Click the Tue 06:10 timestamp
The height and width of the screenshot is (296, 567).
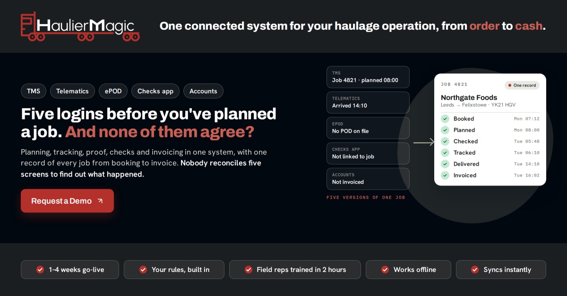[x=526, y=153]
